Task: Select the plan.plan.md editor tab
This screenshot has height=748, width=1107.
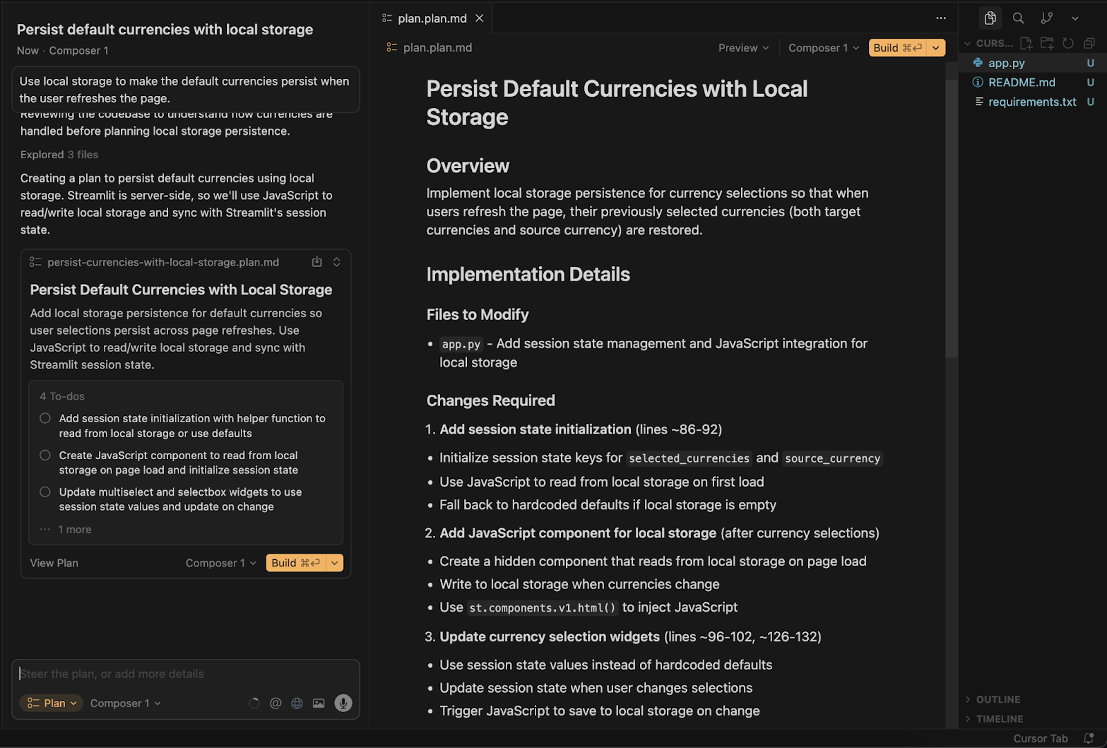Action: coord(432,19)
